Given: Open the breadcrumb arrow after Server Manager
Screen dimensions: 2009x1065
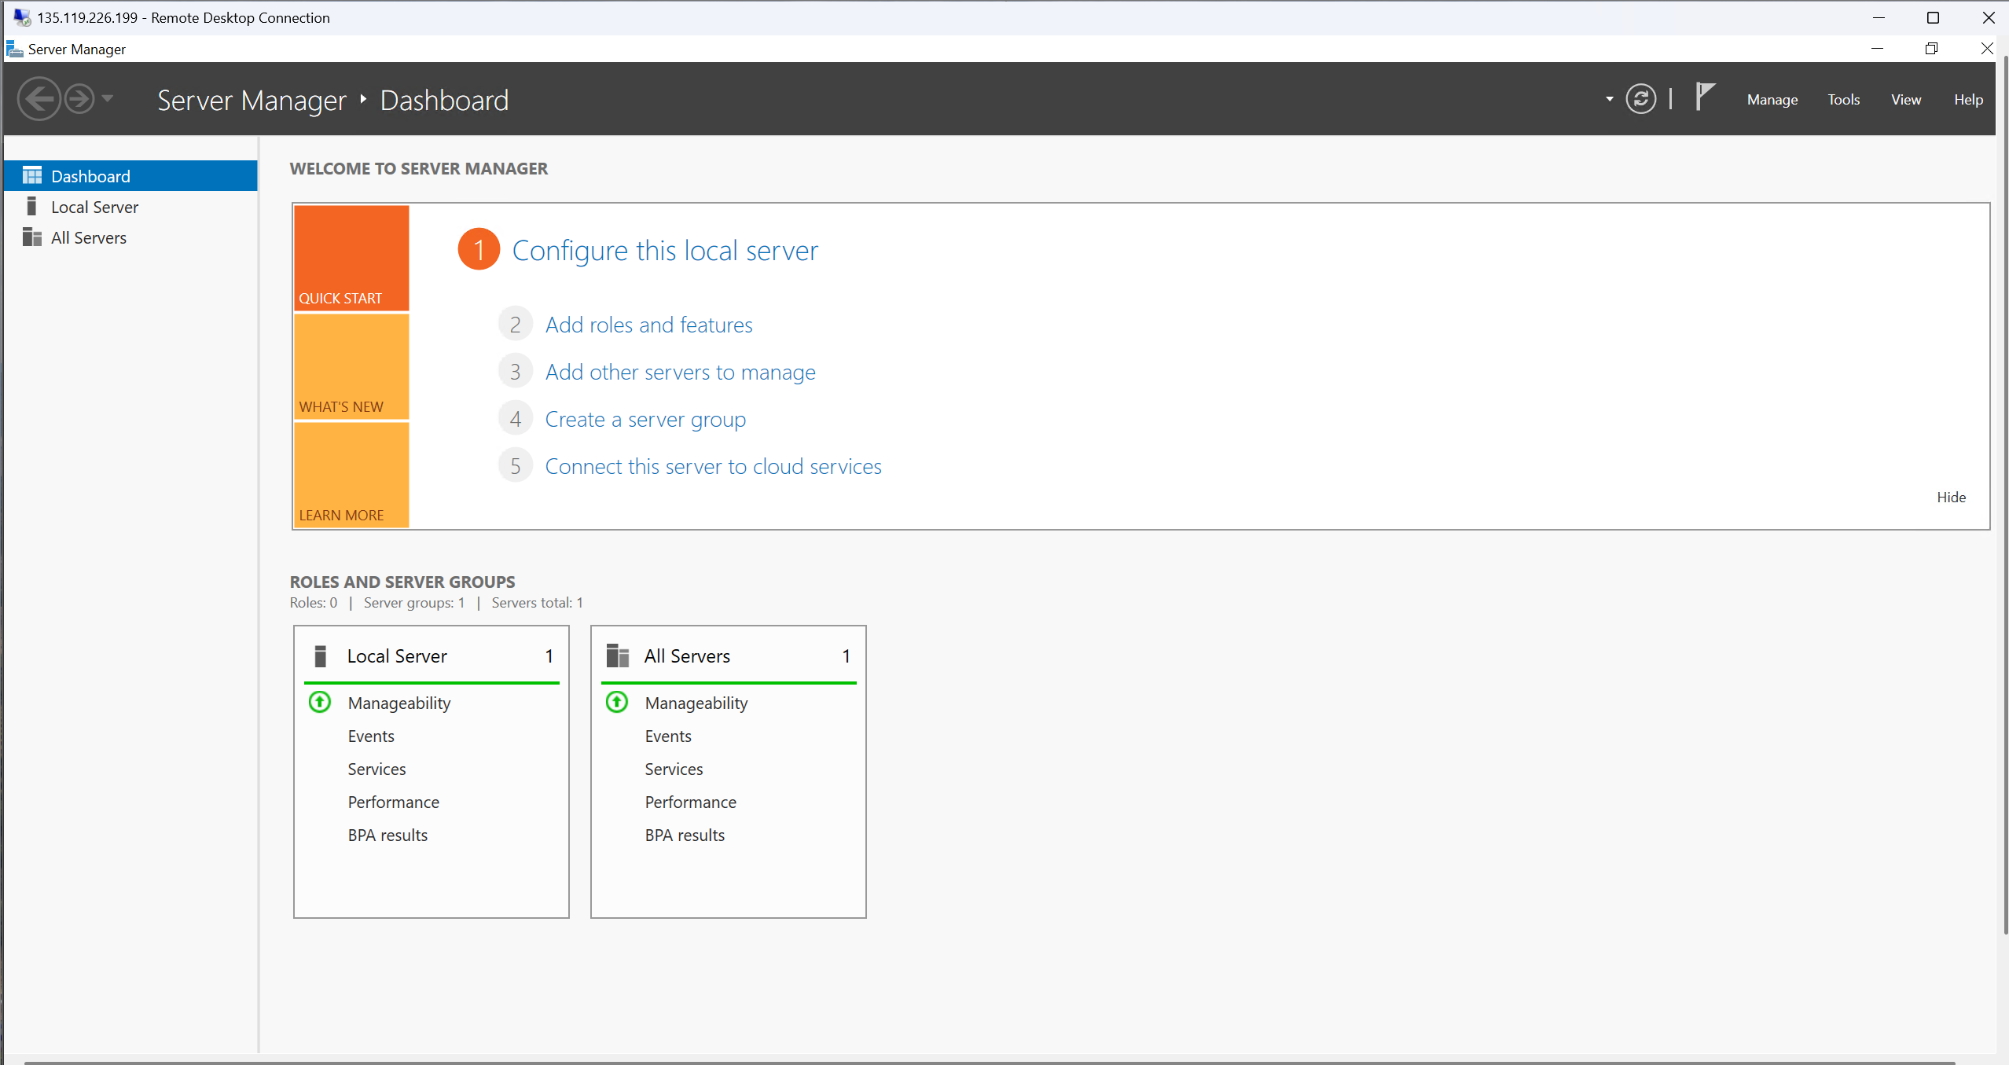Looking at the screenshot, I should tap(362, 99).
